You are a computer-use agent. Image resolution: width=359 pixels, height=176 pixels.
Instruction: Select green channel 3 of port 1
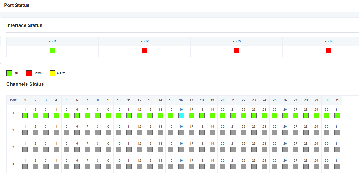click(x=46, y=115)
